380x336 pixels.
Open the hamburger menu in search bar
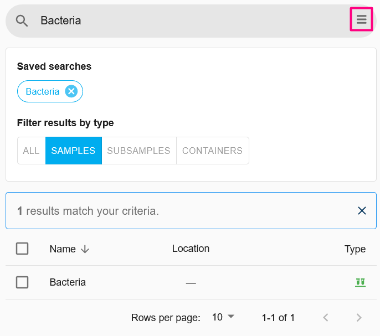tap(361, 19)
